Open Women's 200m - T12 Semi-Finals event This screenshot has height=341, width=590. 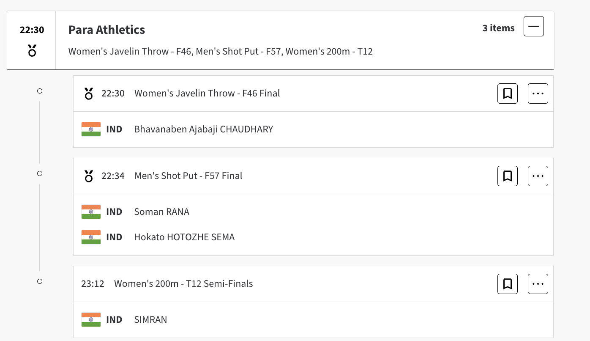[183, 284]
